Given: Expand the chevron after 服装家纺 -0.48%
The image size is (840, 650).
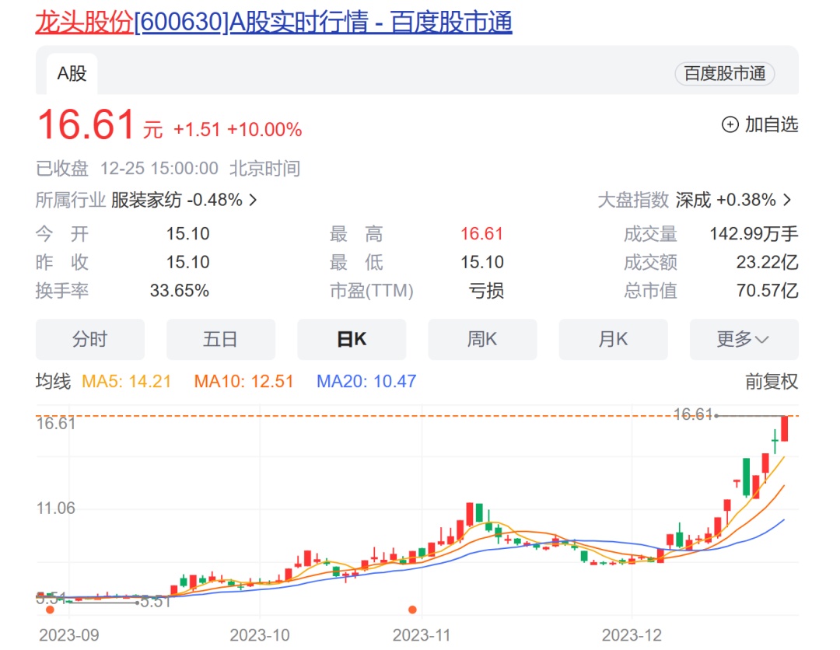Looking at the screenshot, I should pyautogui.click(x=253, y=200).
